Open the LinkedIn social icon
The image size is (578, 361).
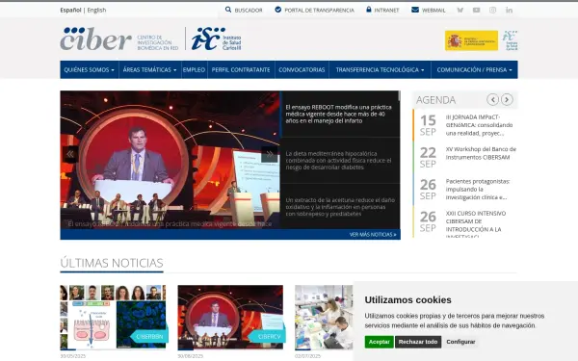tap(509, 10)
